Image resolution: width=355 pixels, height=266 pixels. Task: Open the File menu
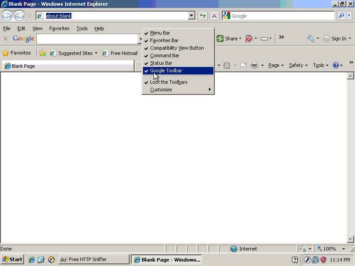[7, 28]
